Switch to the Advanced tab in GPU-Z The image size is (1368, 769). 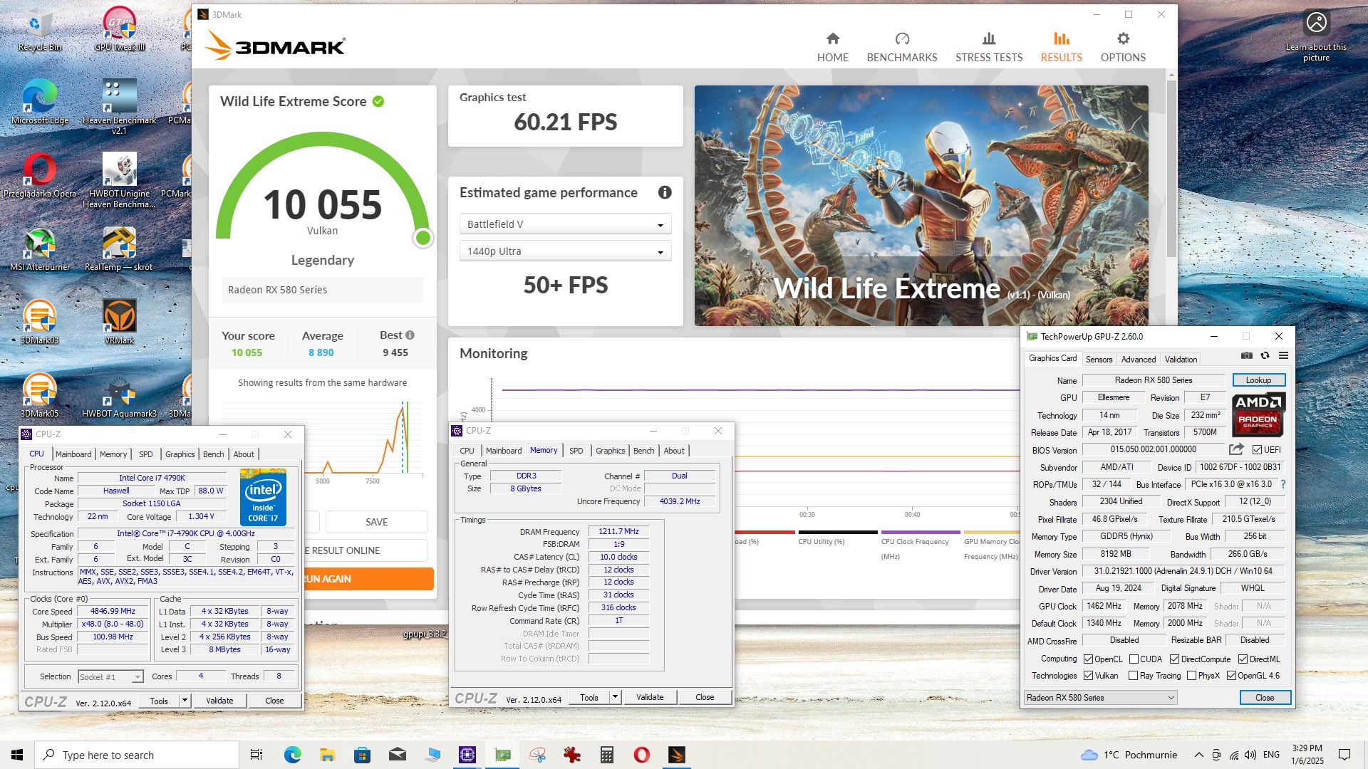1138,360
